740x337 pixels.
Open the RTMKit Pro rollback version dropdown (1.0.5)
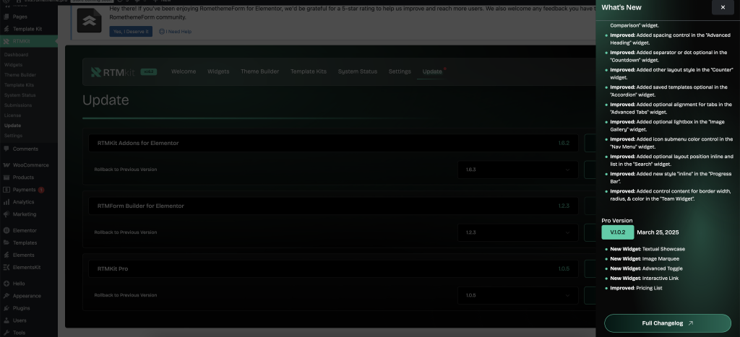click(517, 296)
